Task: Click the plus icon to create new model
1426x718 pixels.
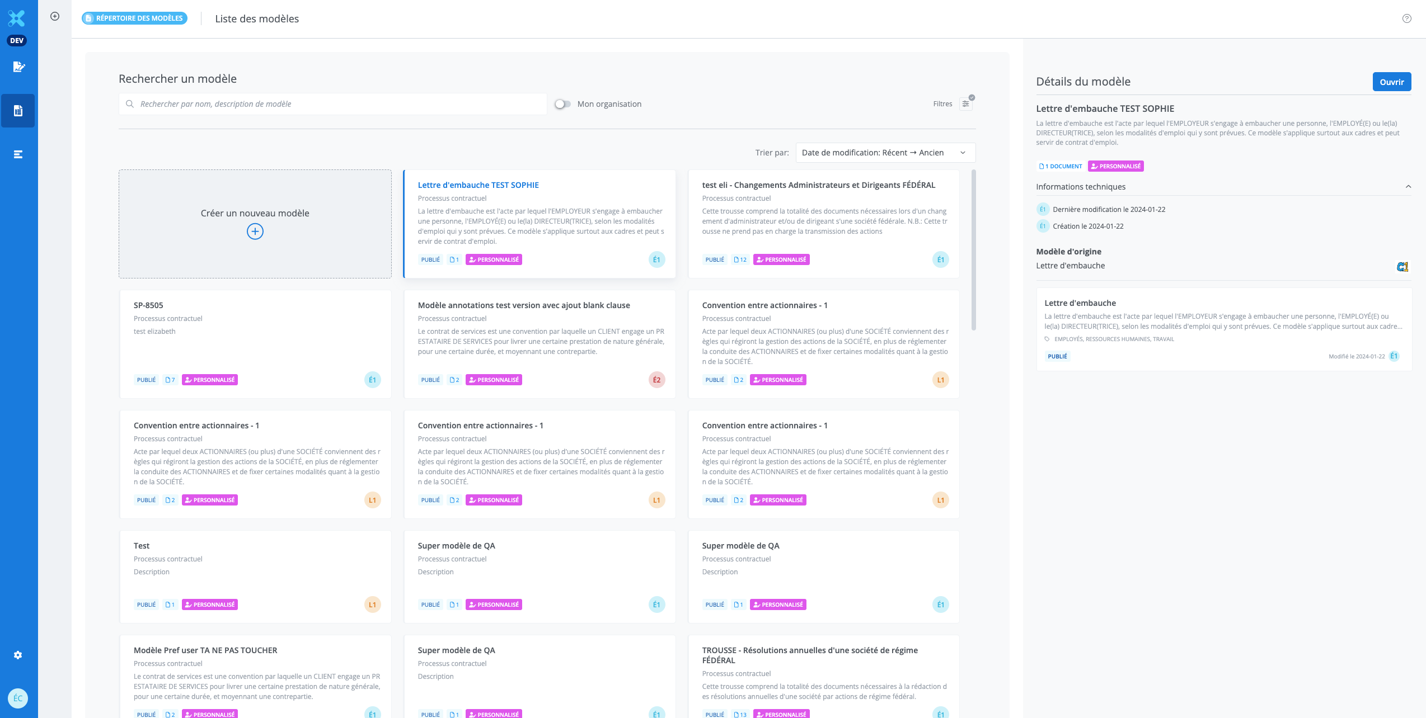Action: 255,232
